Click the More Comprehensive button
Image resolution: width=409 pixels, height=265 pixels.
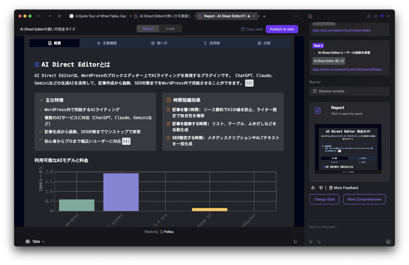point(364,199)
